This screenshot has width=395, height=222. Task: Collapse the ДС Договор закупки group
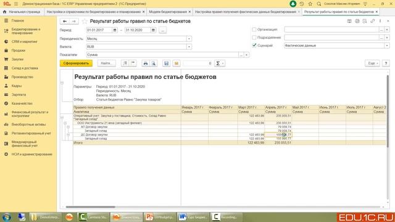click(x=68, y=135)
